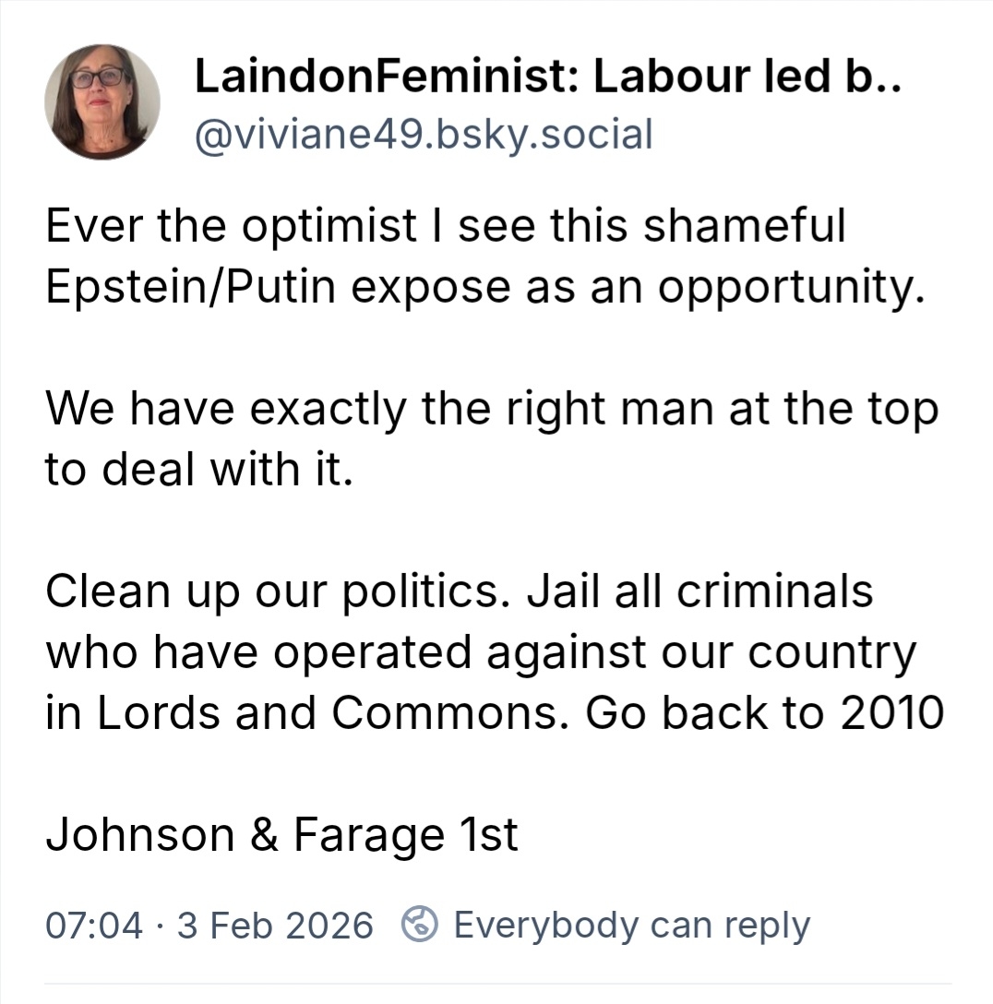Click the "Johnson & Farage 1st" line
The height and width of the screenshot is (1004, 993).
pyautogui.click(x=281, y=835)
